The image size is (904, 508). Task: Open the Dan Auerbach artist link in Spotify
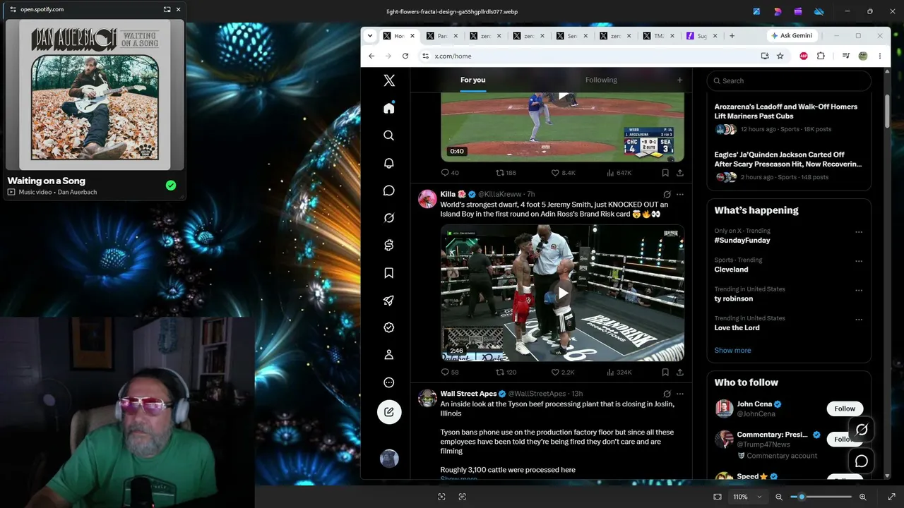(x=78, y=192)
